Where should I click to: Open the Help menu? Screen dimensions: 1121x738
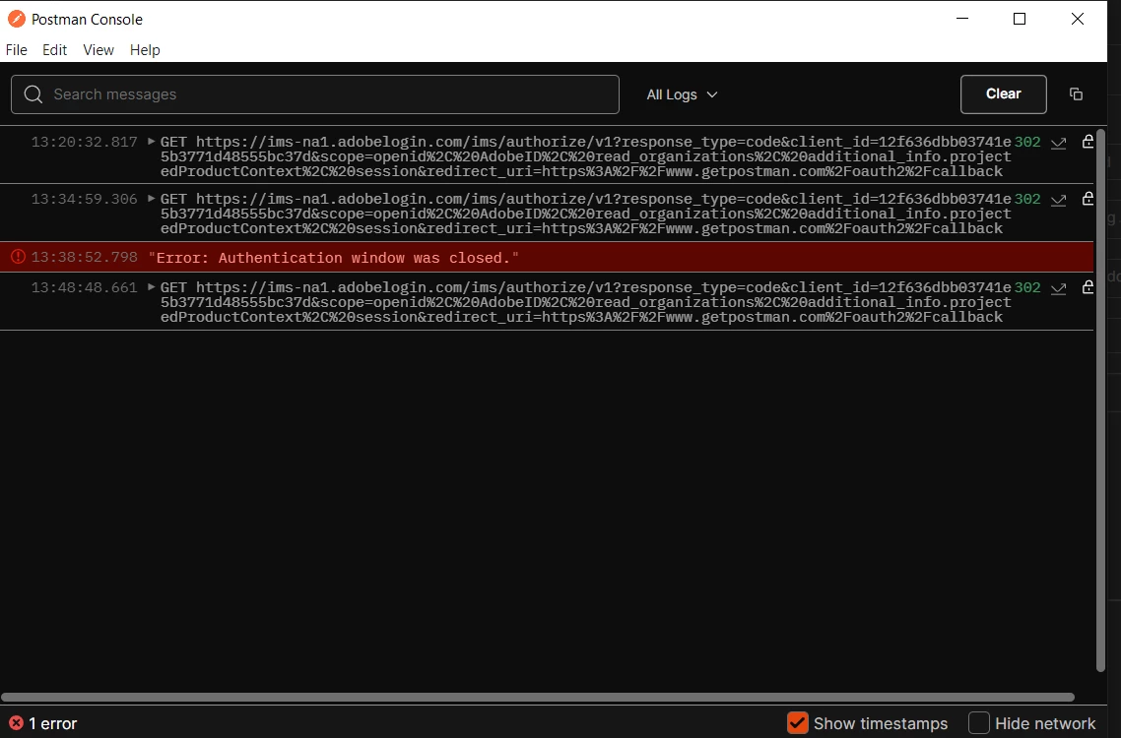click(145, 50)
